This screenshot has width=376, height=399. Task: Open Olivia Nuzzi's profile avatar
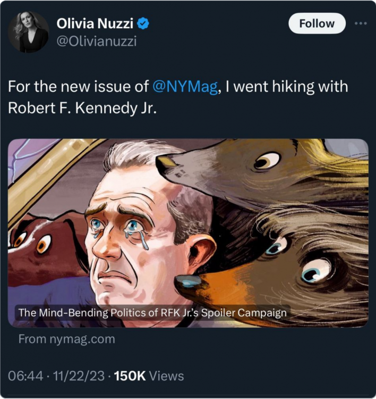[28, 33]
